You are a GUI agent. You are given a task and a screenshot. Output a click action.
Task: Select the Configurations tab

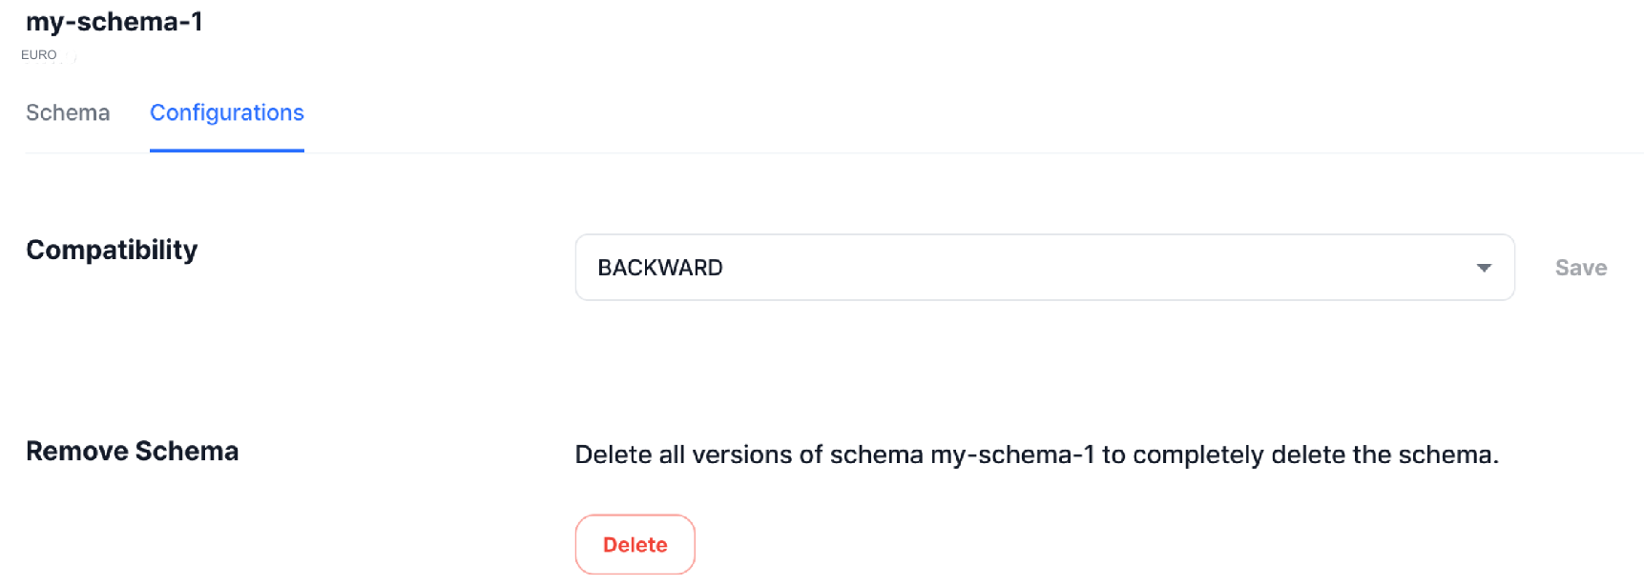226,112
